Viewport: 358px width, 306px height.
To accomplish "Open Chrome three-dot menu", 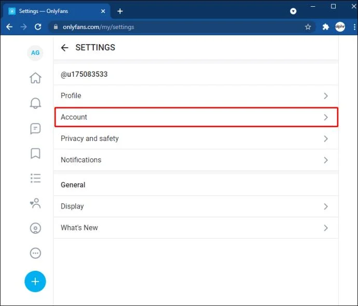I will point(354,27).
